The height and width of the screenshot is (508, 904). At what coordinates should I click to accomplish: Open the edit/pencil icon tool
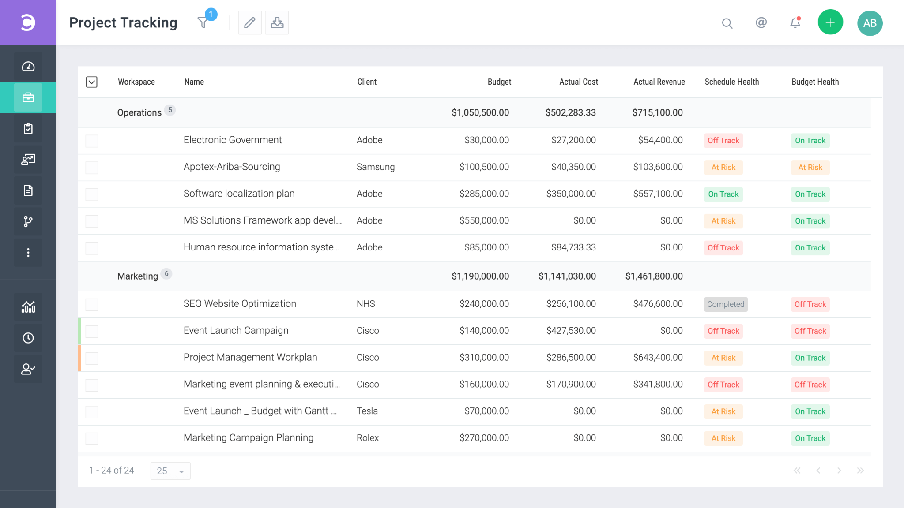(249, 22)
